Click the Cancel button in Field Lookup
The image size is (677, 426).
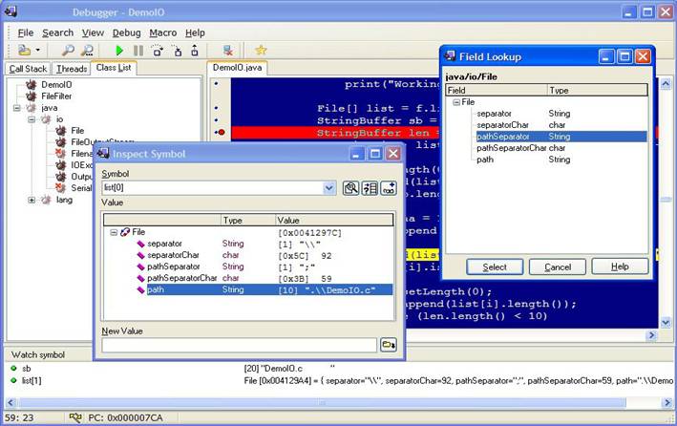(x=558, y=267)
